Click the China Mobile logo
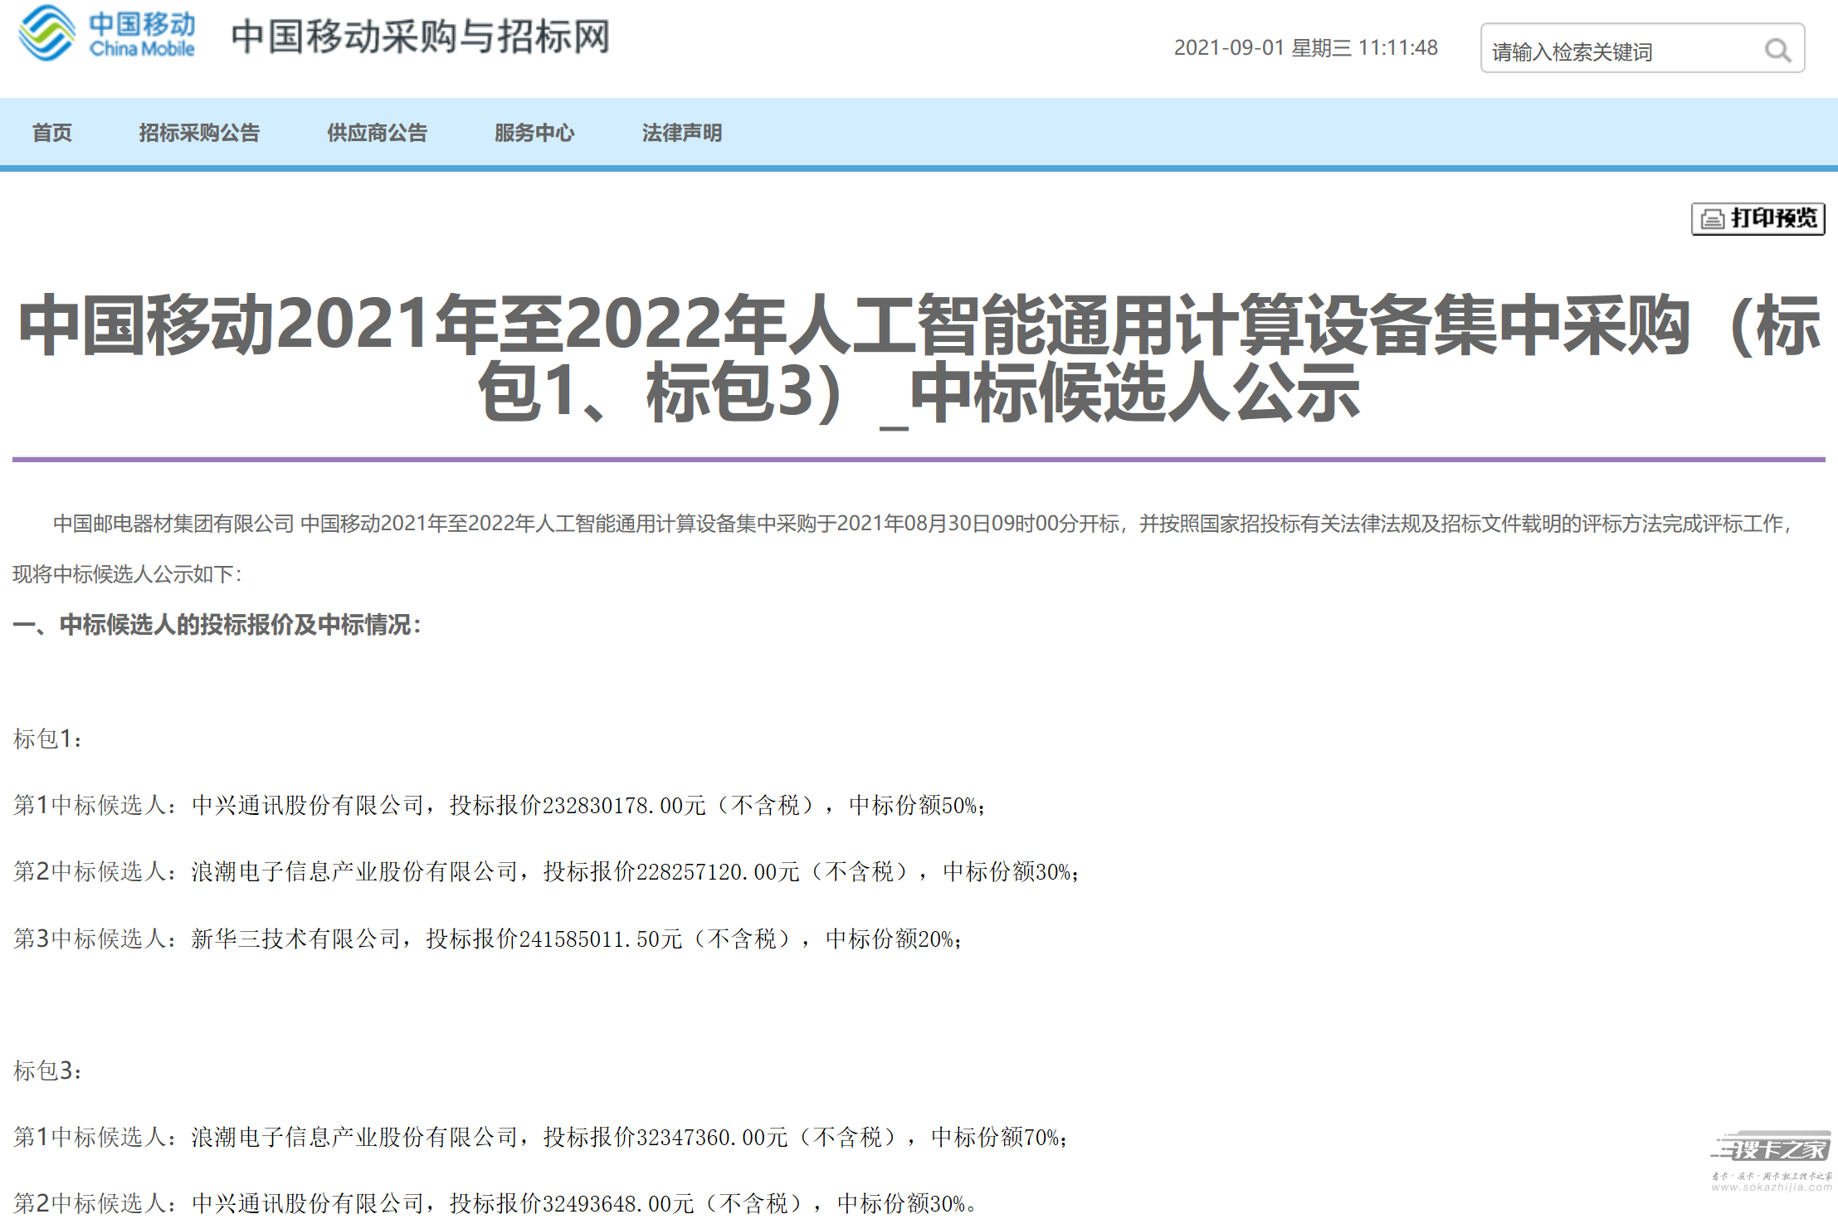Image resolution: width=1838 pixels, height=1219 pixels. tap(107, 33)
